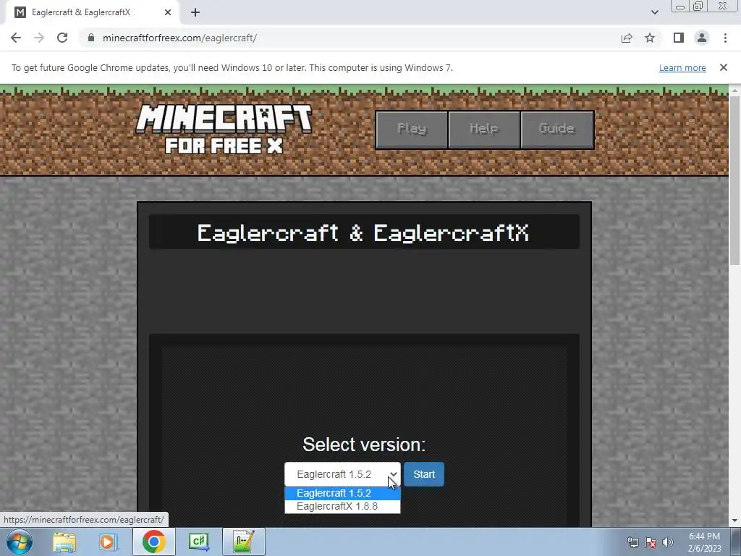Click the browser forward arrow

pos(39,38)
